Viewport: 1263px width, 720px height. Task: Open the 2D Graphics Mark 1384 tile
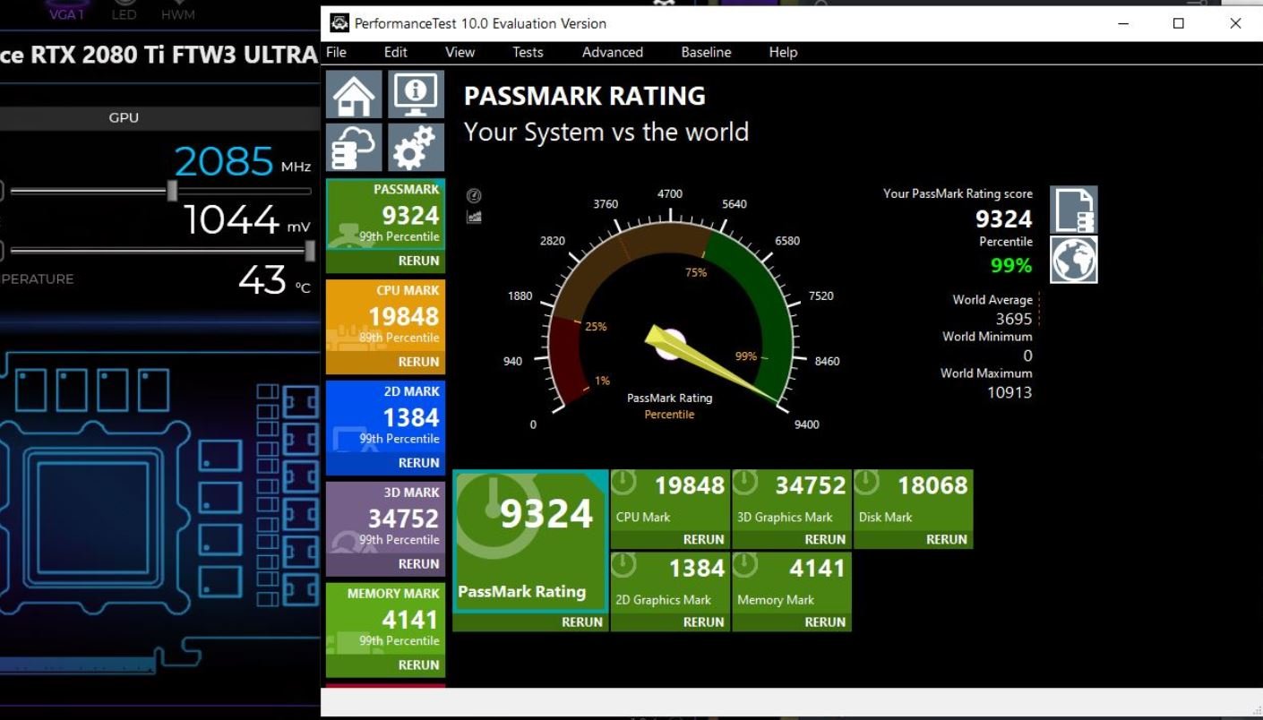[669, 582]
